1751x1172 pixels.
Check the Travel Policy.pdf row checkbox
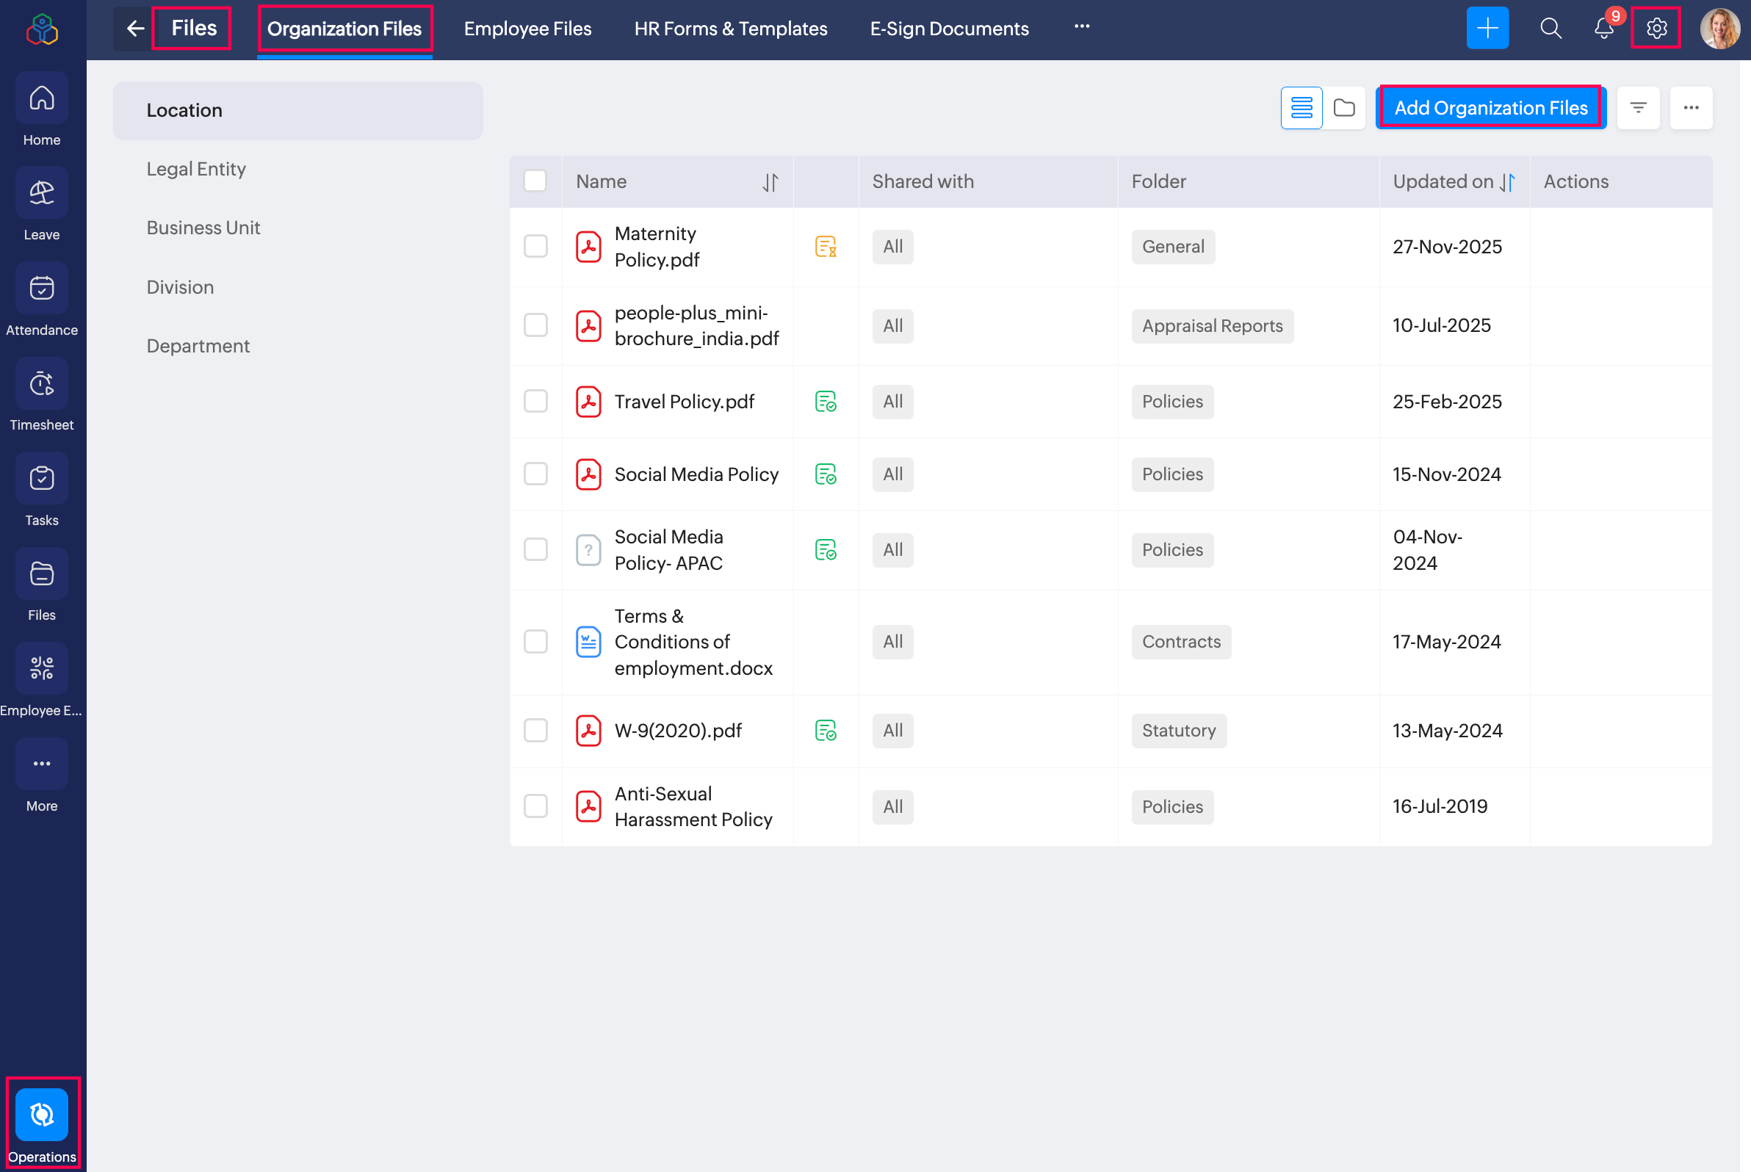click(x=535, y=402)
